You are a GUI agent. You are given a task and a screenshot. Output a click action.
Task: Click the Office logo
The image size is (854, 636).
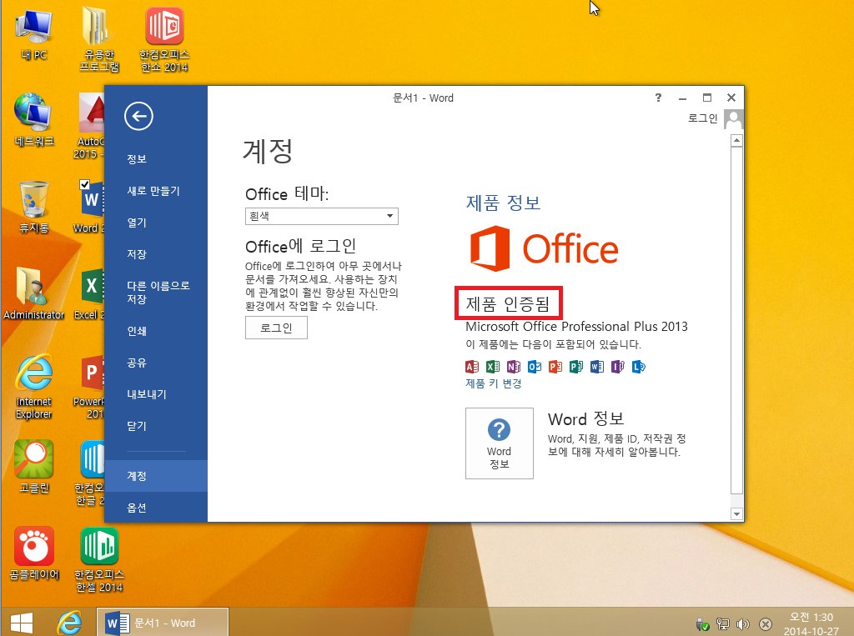pos(544,249)
